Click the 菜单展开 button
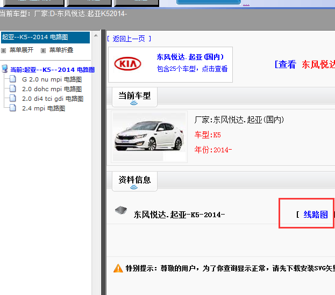Image resolution: width=335 pixels, height=295 pixels. tap(22, 50)
